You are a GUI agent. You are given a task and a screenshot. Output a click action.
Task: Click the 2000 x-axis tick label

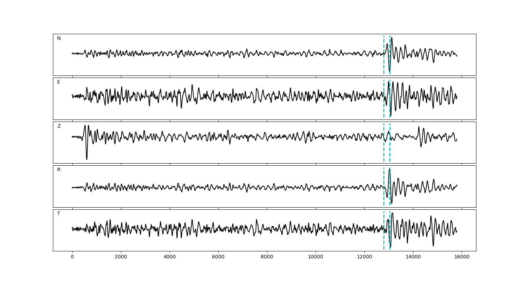coord(121,257)
